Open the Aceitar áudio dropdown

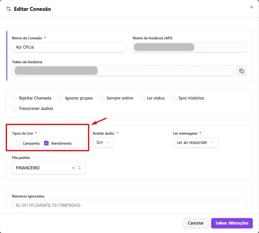pos(103,142)
